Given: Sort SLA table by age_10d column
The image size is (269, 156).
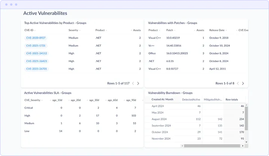Looking at the screenshot, I should (x=56, y=100).
